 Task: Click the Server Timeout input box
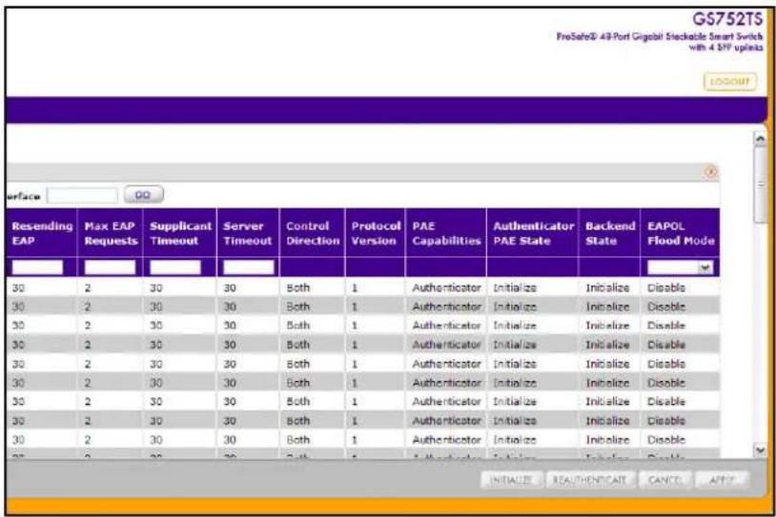(249, 268)
